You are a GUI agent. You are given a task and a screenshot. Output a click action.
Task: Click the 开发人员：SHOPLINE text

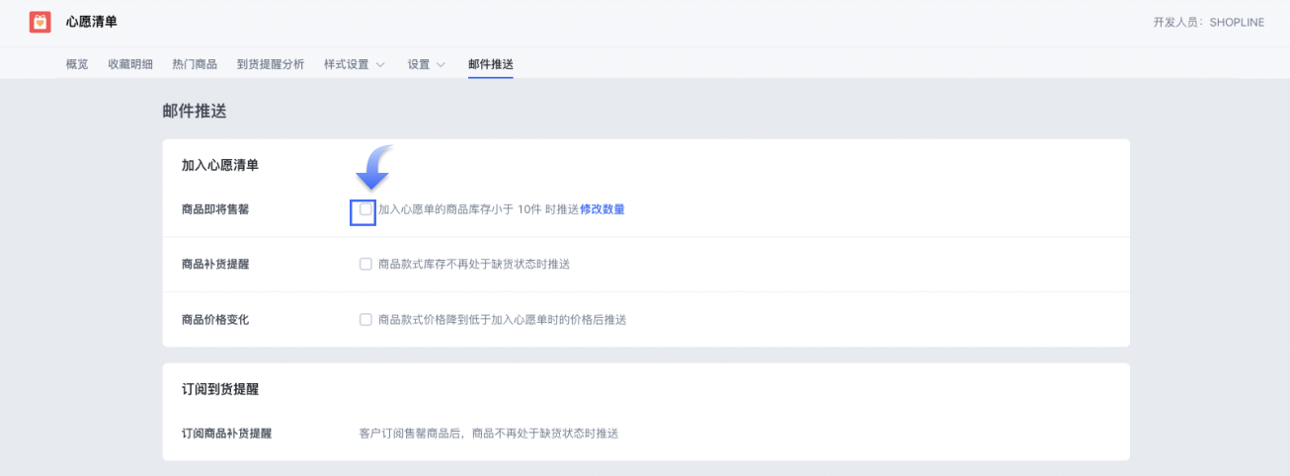[1209, 22]
